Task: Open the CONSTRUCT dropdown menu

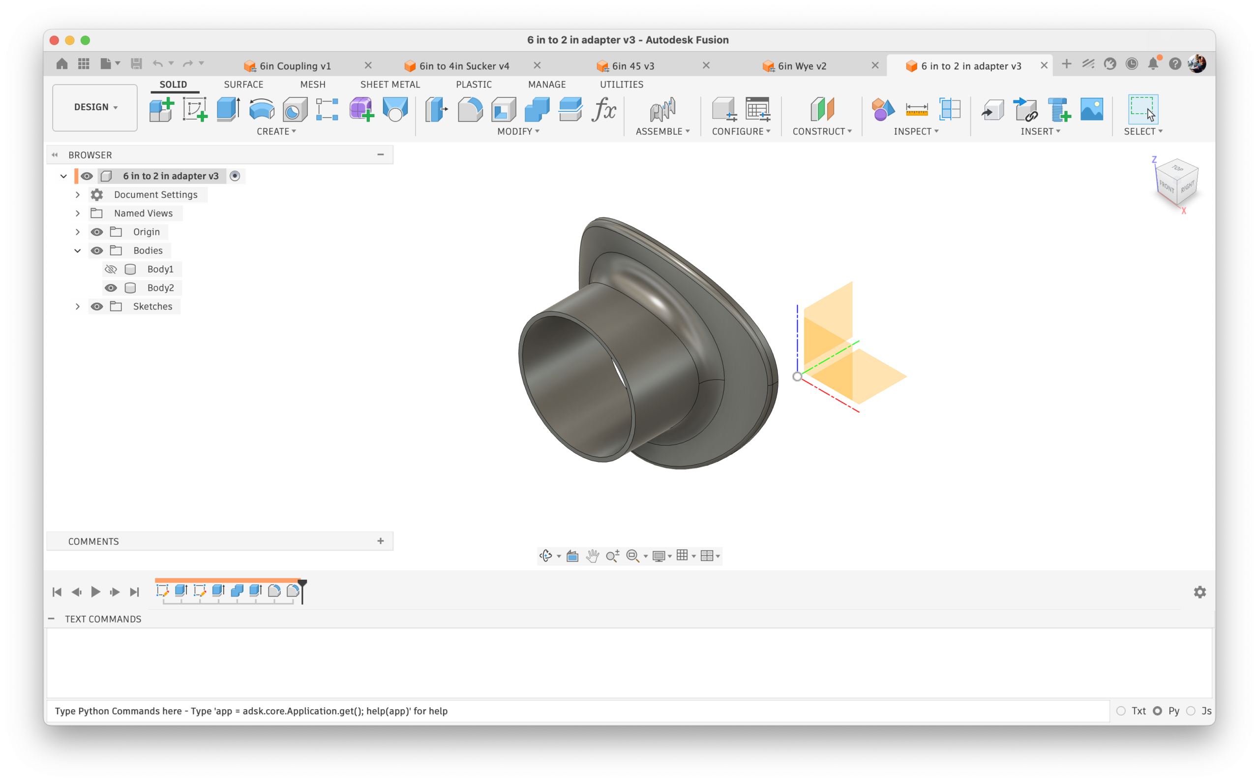Action: [x=822, y=131]
